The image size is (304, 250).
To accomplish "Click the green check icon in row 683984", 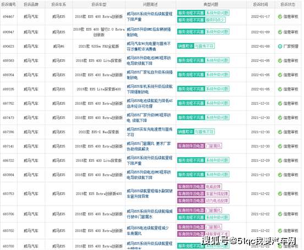I will click(x=280, y=175).
